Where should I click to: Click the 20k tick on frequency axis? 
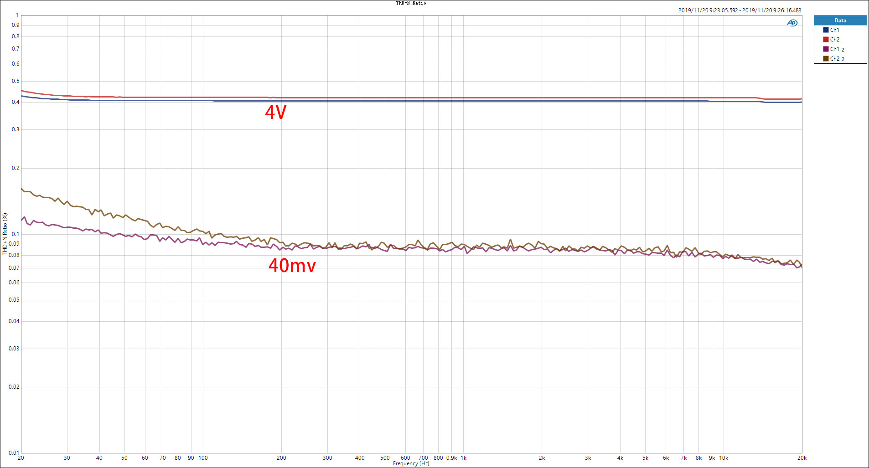(802, 458)
